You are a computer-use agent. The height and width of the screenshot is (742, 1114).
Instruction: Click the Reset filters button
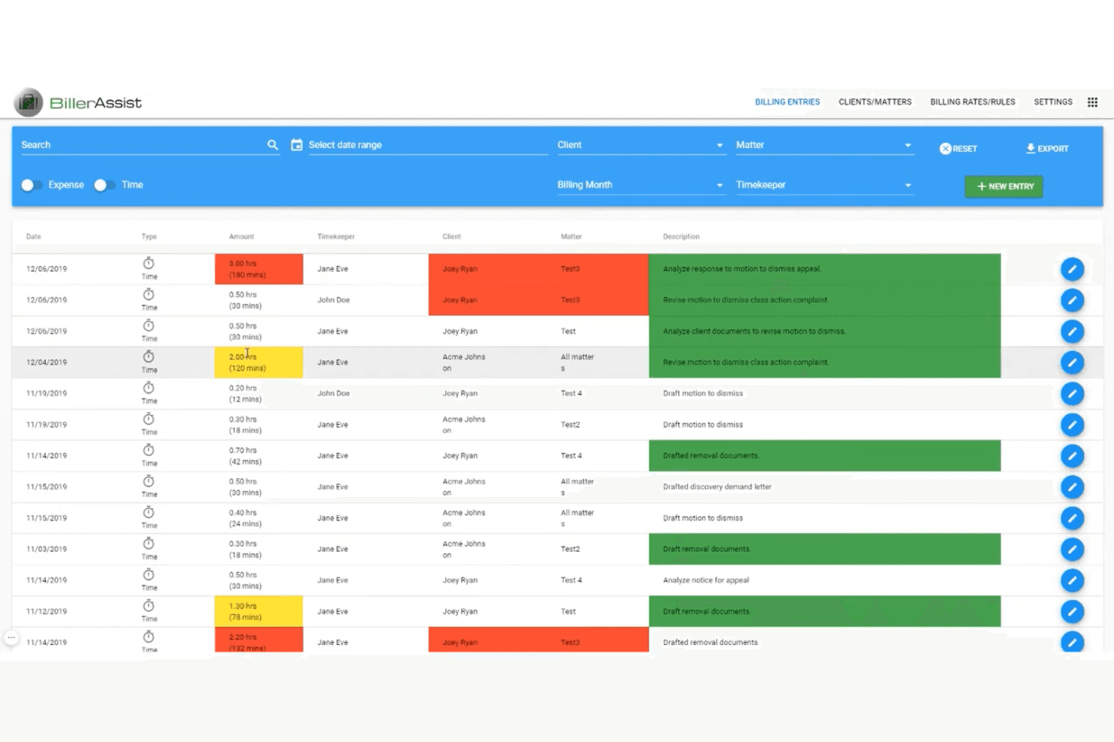pos(958,149)
